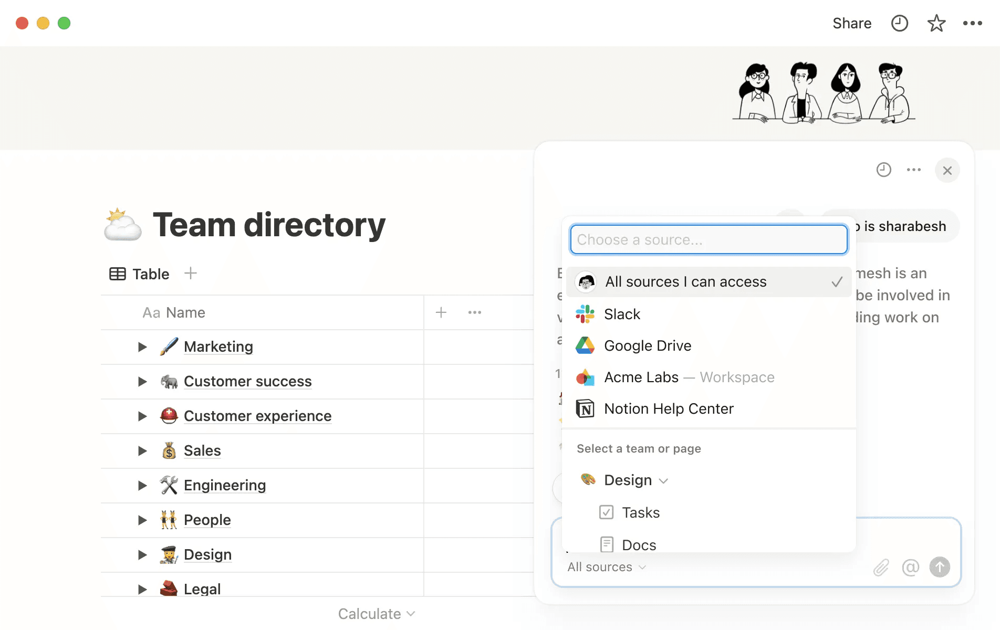Open the three-dot menu in chat panel
This screenshot has height=630, width=1000.
(x=913, y=170)
